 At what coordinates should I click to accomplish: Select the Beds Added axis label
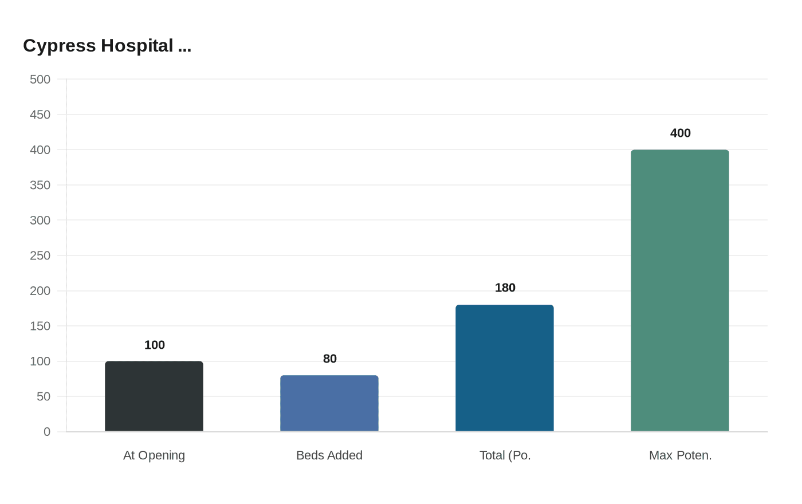329,455
